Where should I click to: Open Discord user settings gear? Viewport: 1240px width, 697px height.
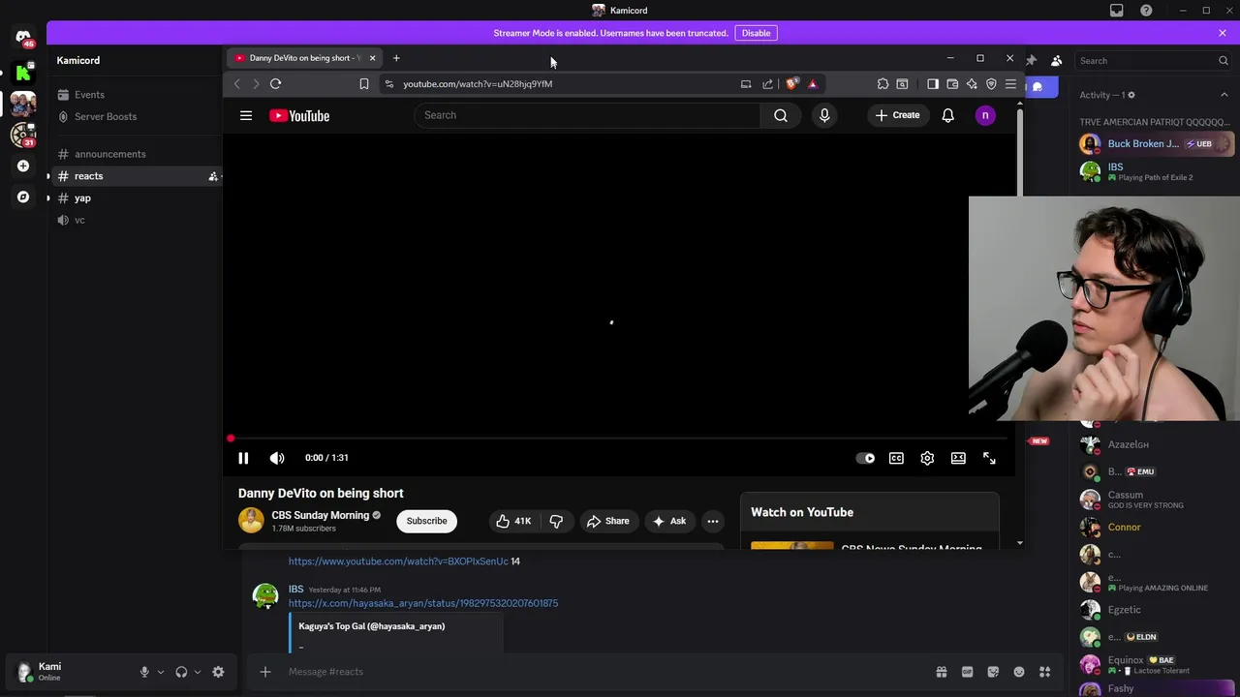point(218,672)
